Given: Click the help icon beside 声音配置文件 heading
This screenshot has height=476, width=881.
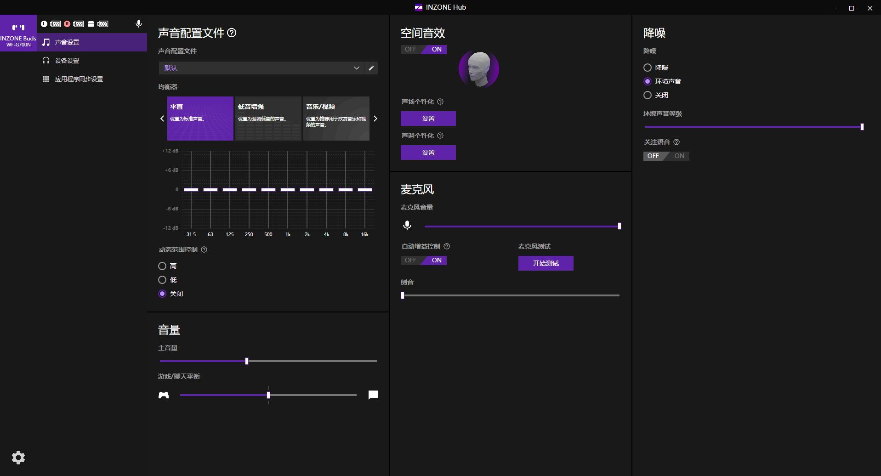Looking at the screenshot, I should [x=232, y=33].
